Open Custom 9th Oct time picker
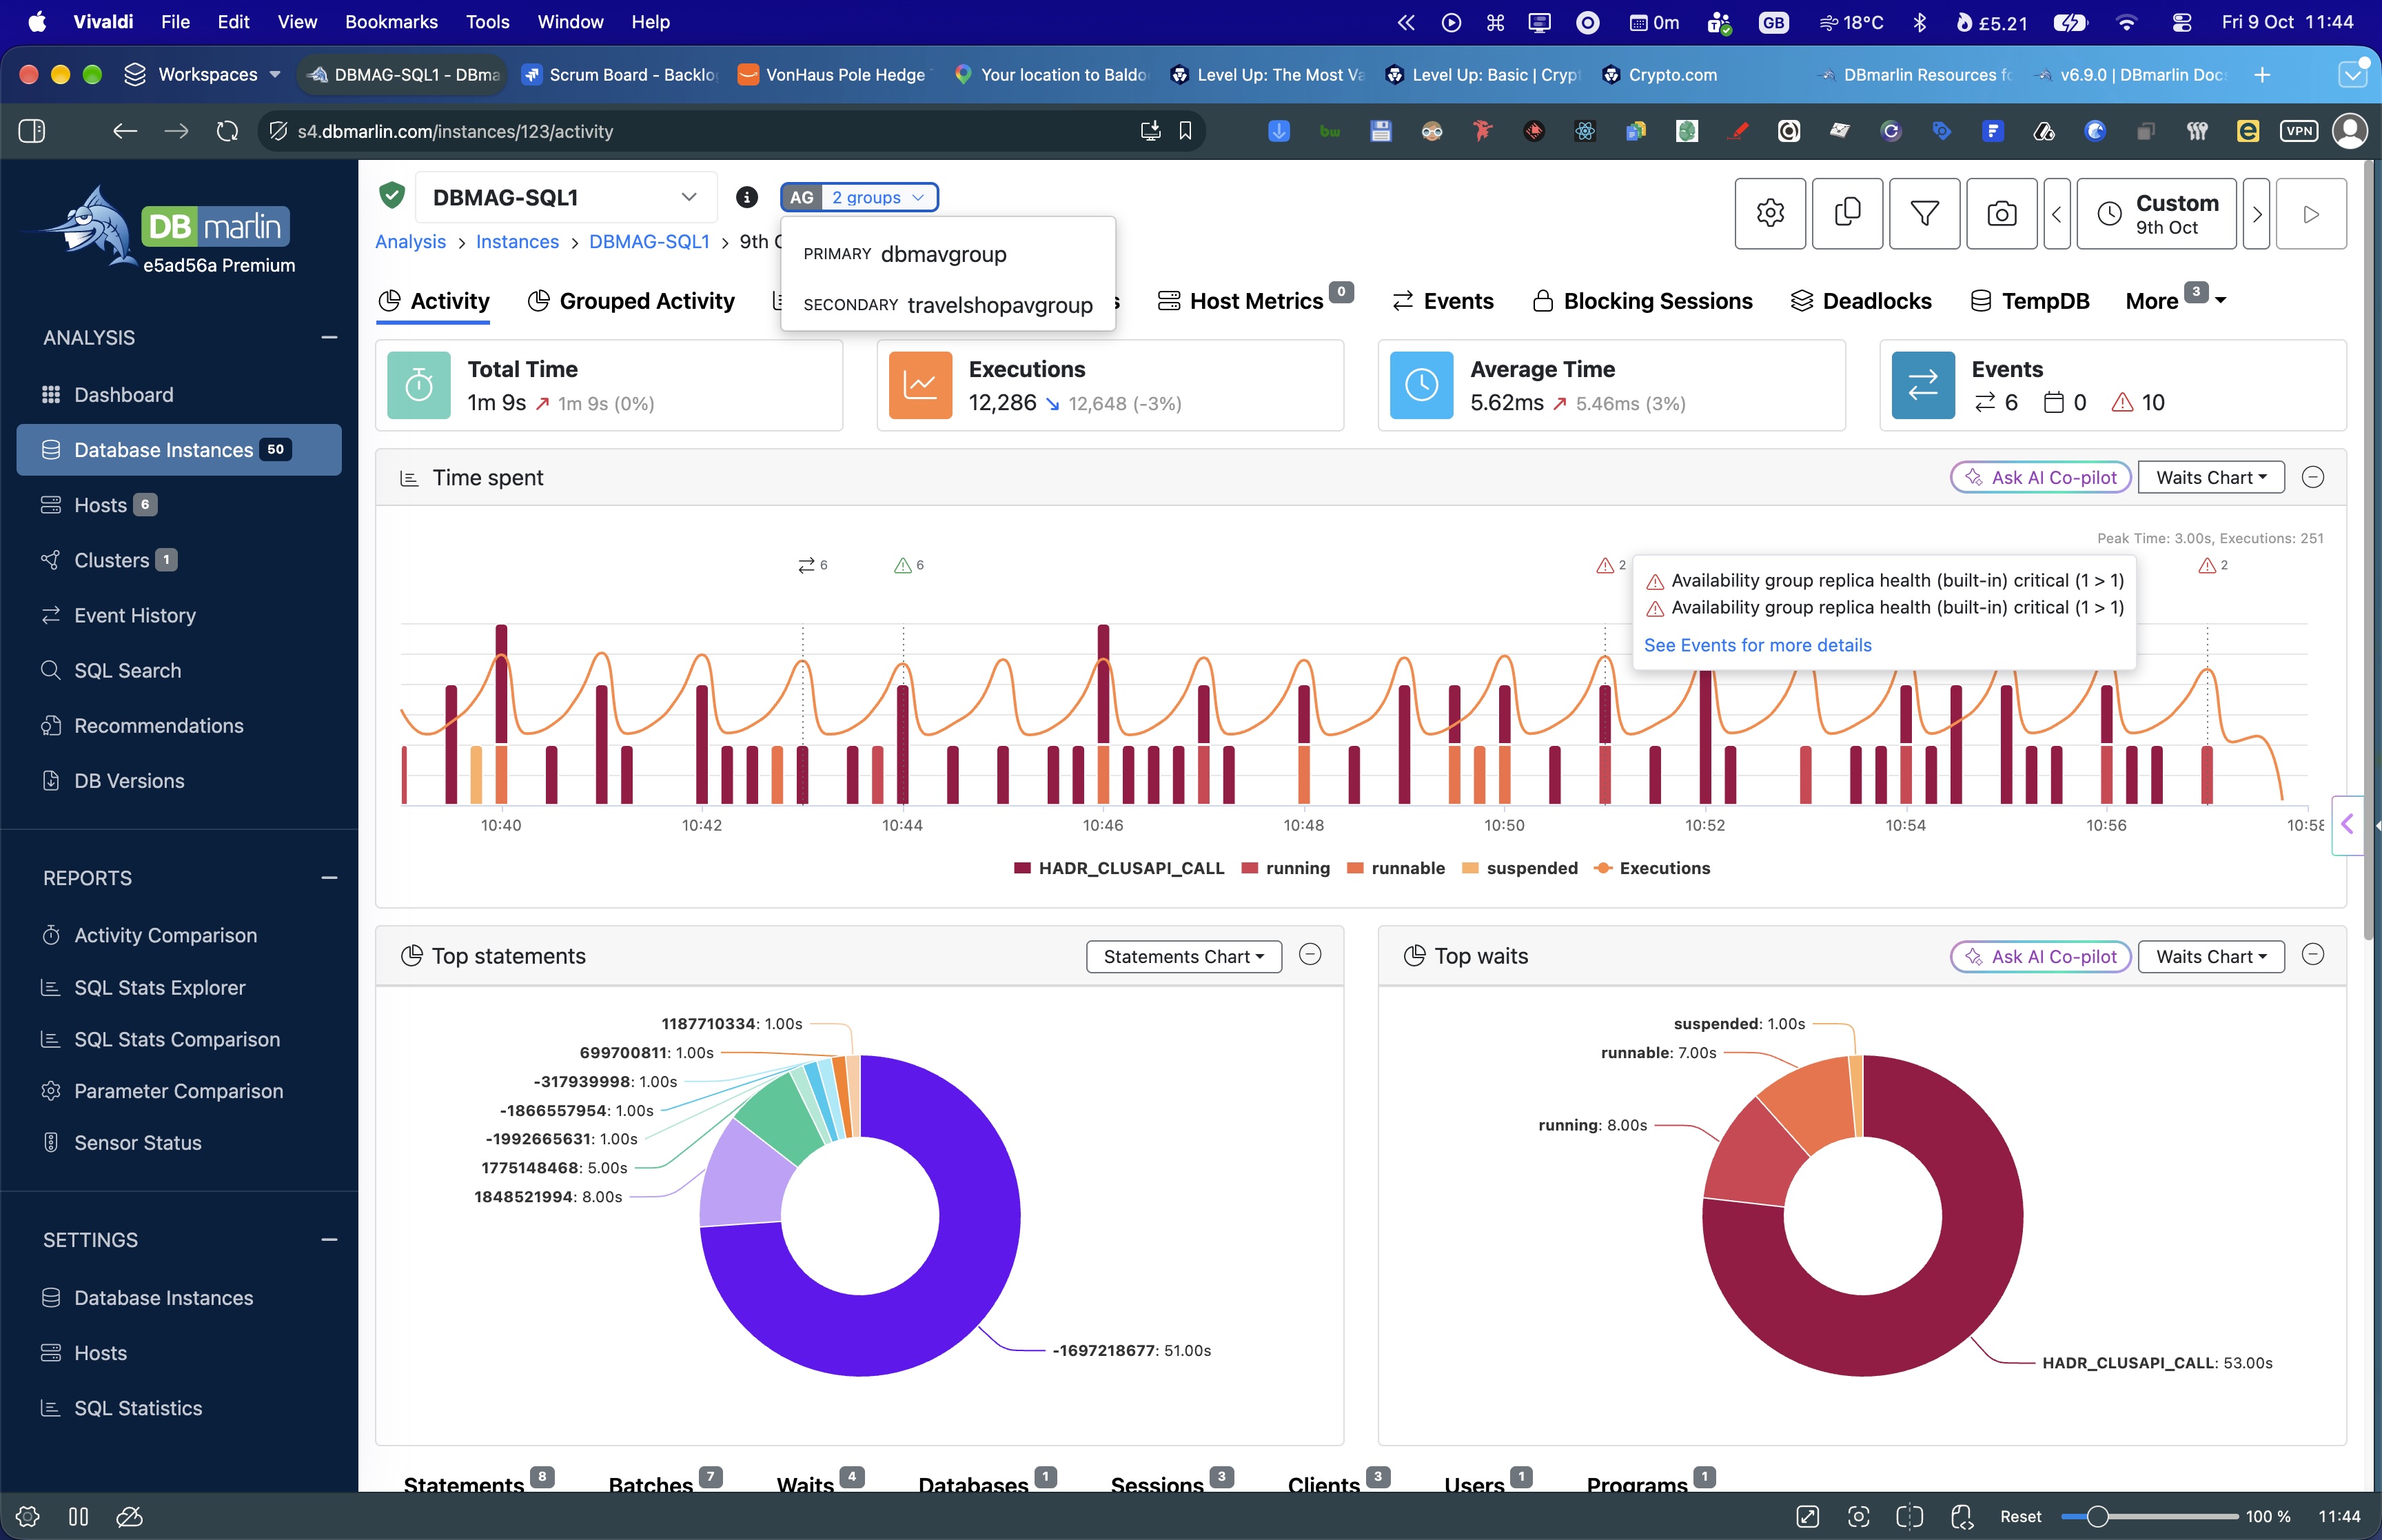The image size is (2382, 1540). 2156,213
